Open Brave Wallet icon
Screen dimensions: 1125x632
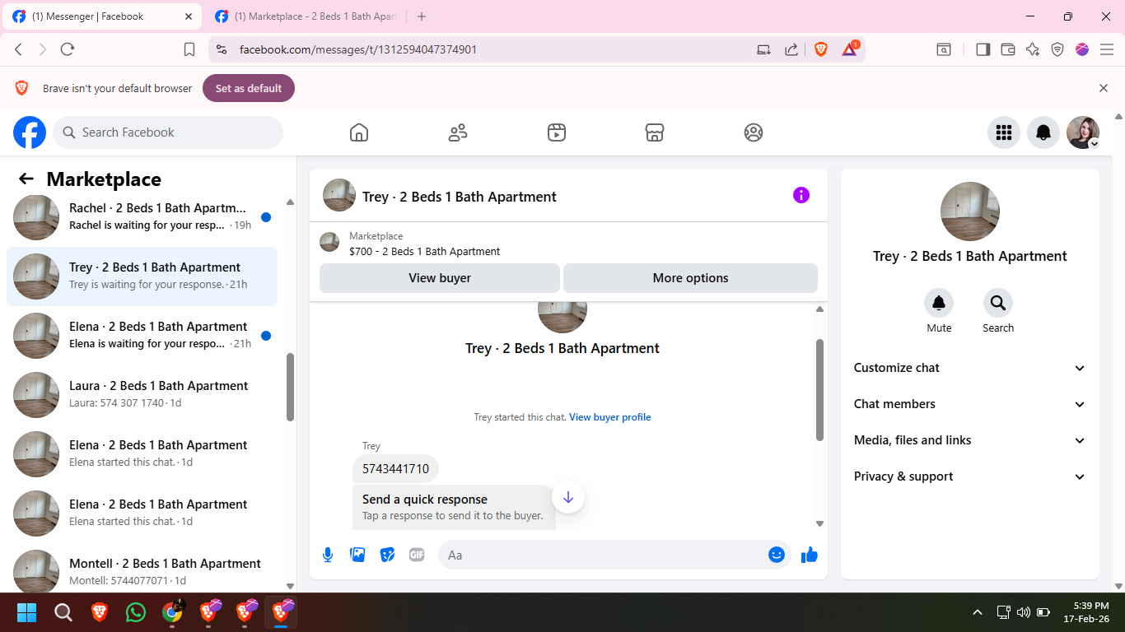1007,49
